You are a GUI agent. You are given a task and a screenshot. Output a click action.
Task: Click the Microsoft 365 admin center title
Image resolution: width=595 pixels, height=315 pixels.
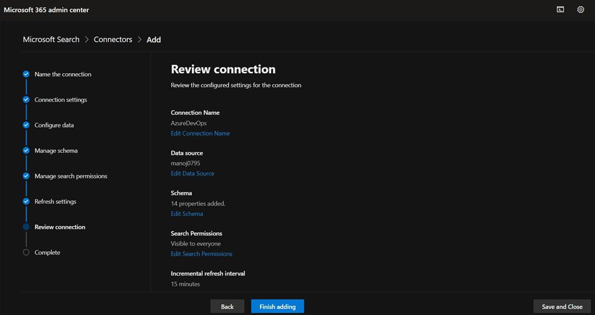click(x=47, y=10)
